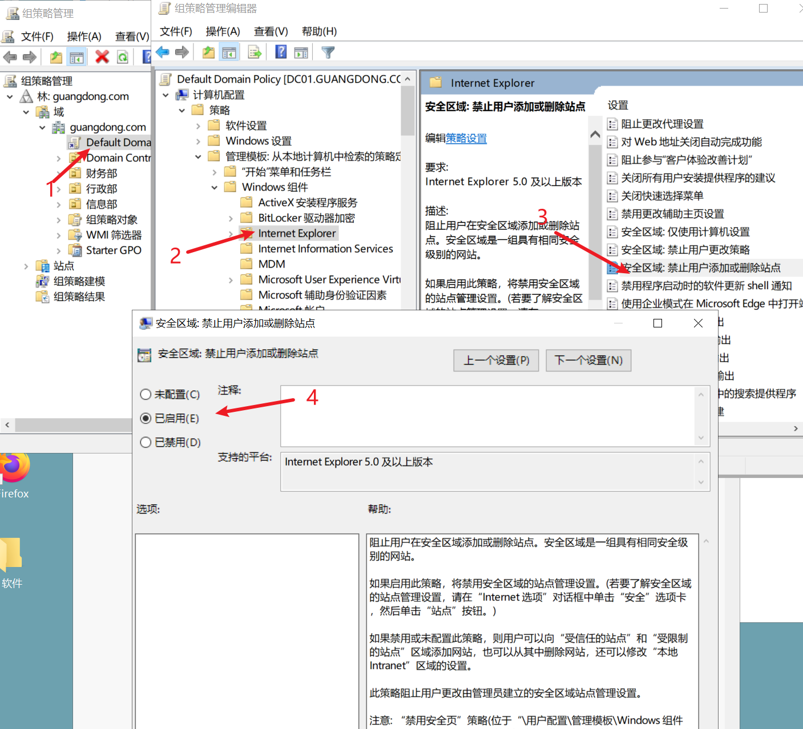The image size is (803, 729).
Task: Select 安全区域: 仅使用计算机设置 in the list
Action: [x=685, y=232]
